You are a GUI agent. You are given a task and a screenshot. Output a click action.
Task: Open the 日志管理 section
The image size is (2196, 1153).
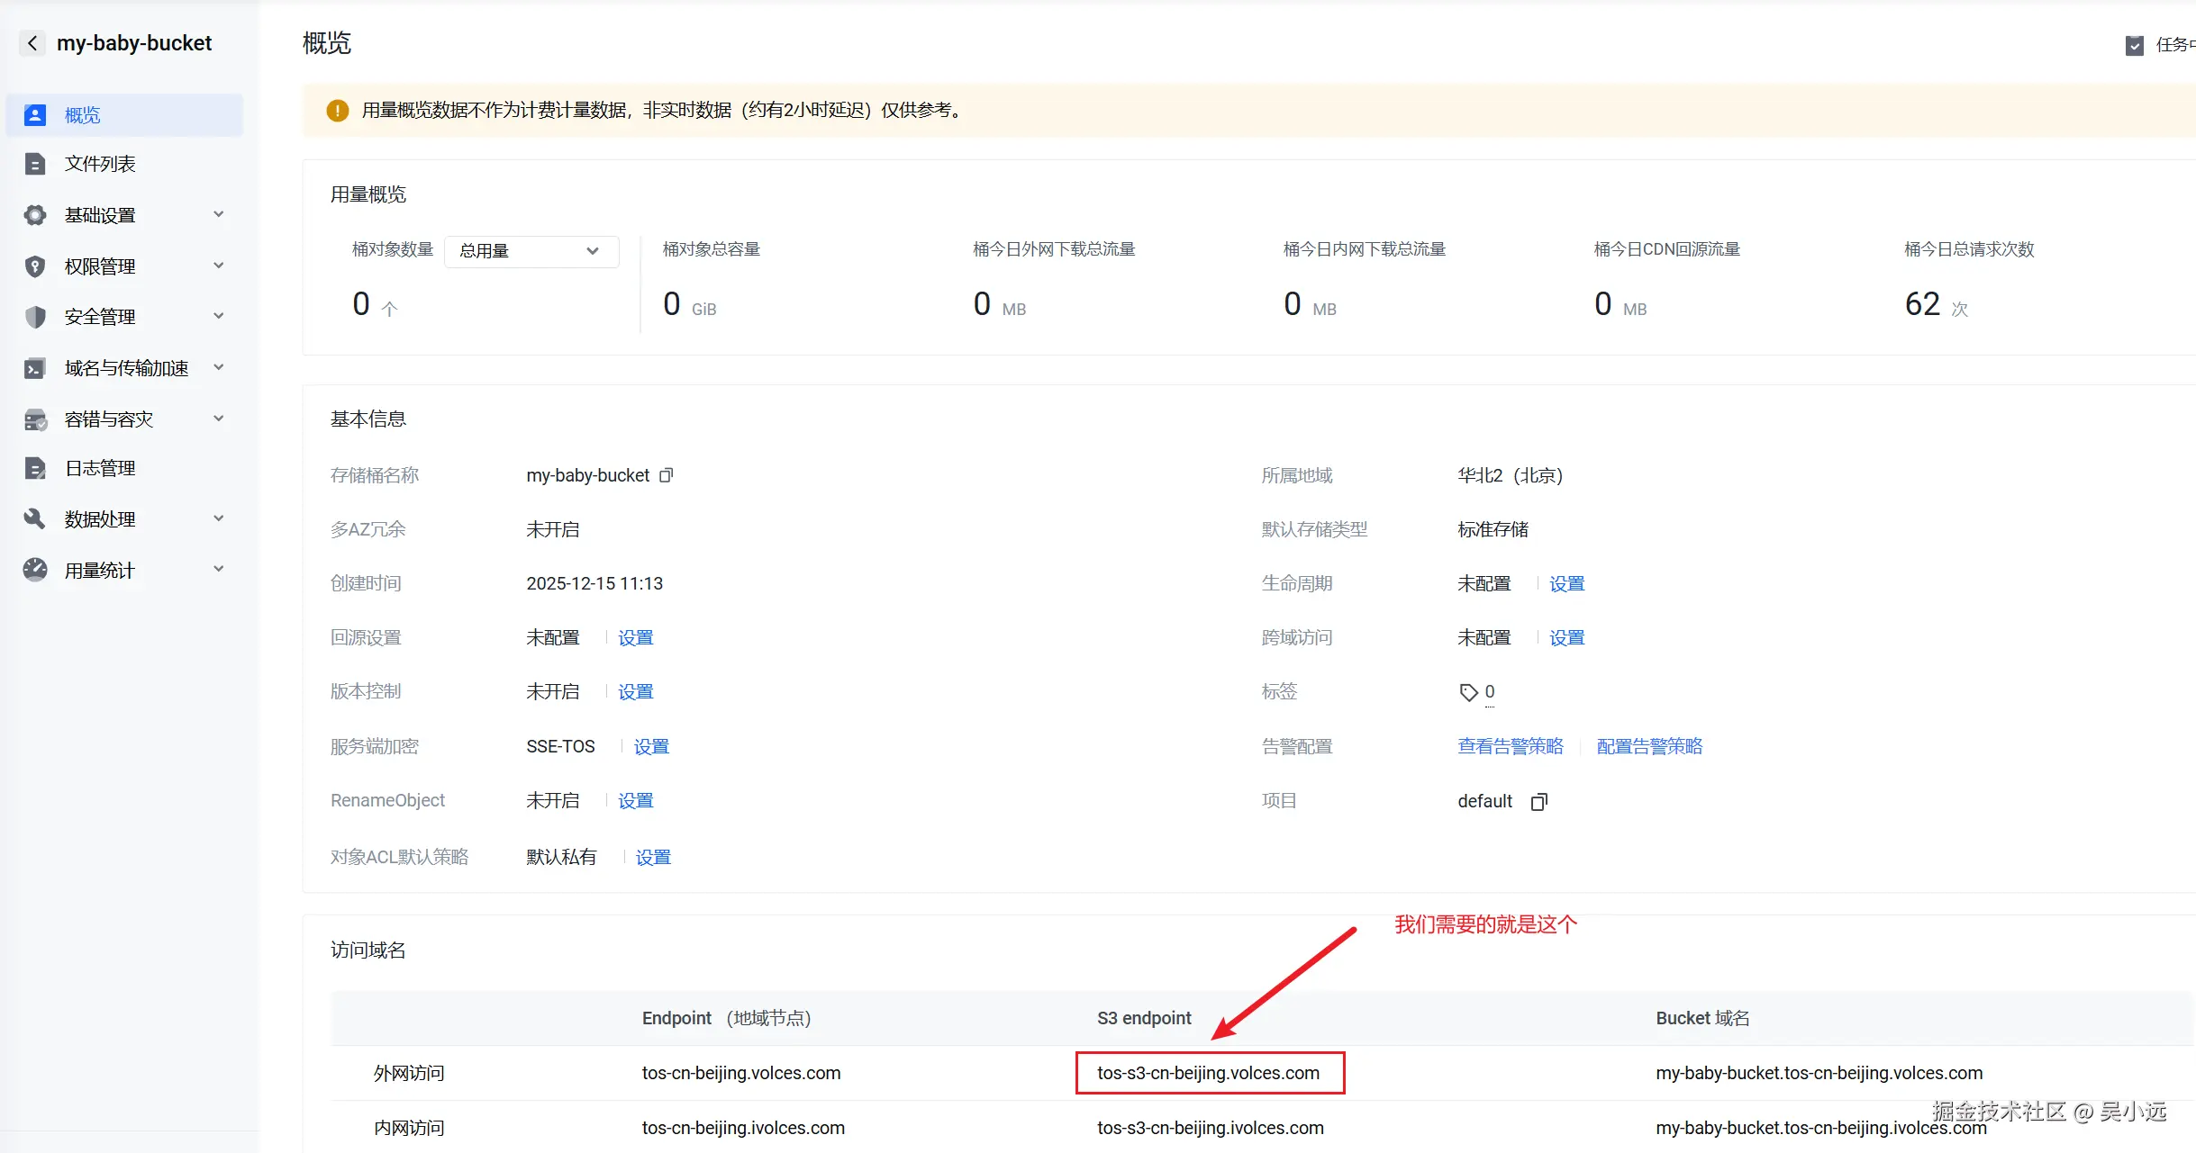pos(100,467)
